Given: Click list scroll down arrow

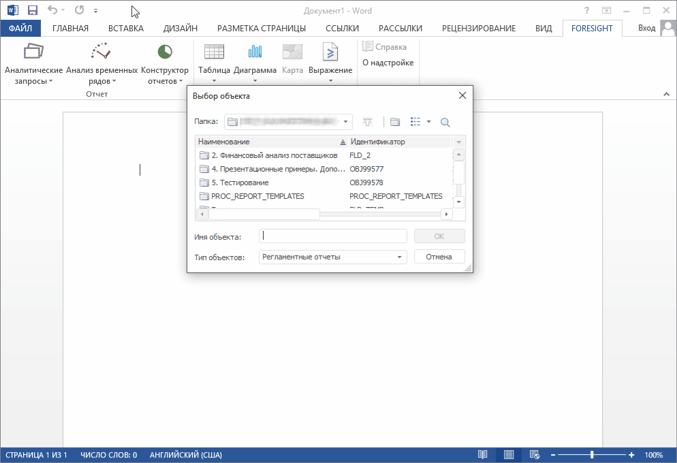Looking at the screenshot, I should click(459, 202).
